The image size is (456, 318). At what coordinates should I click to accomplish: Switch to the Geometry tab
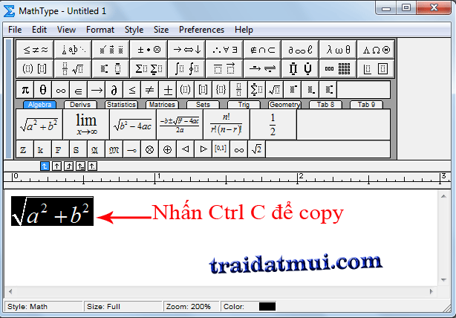[x=284, y=105]
